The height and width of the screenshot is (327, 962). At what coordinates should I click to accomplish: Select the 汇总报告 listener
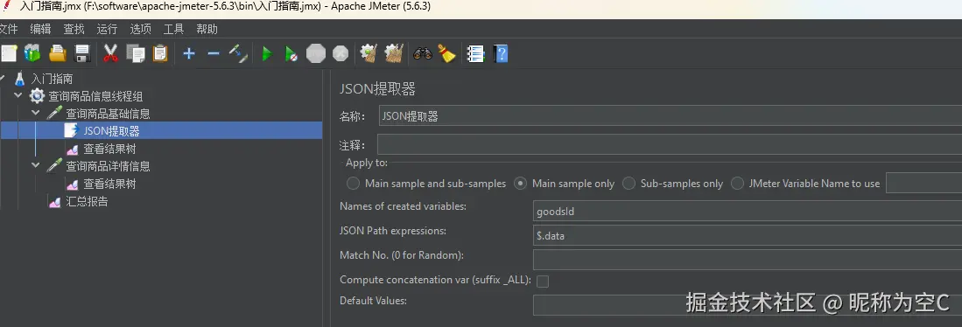point(88,201)
